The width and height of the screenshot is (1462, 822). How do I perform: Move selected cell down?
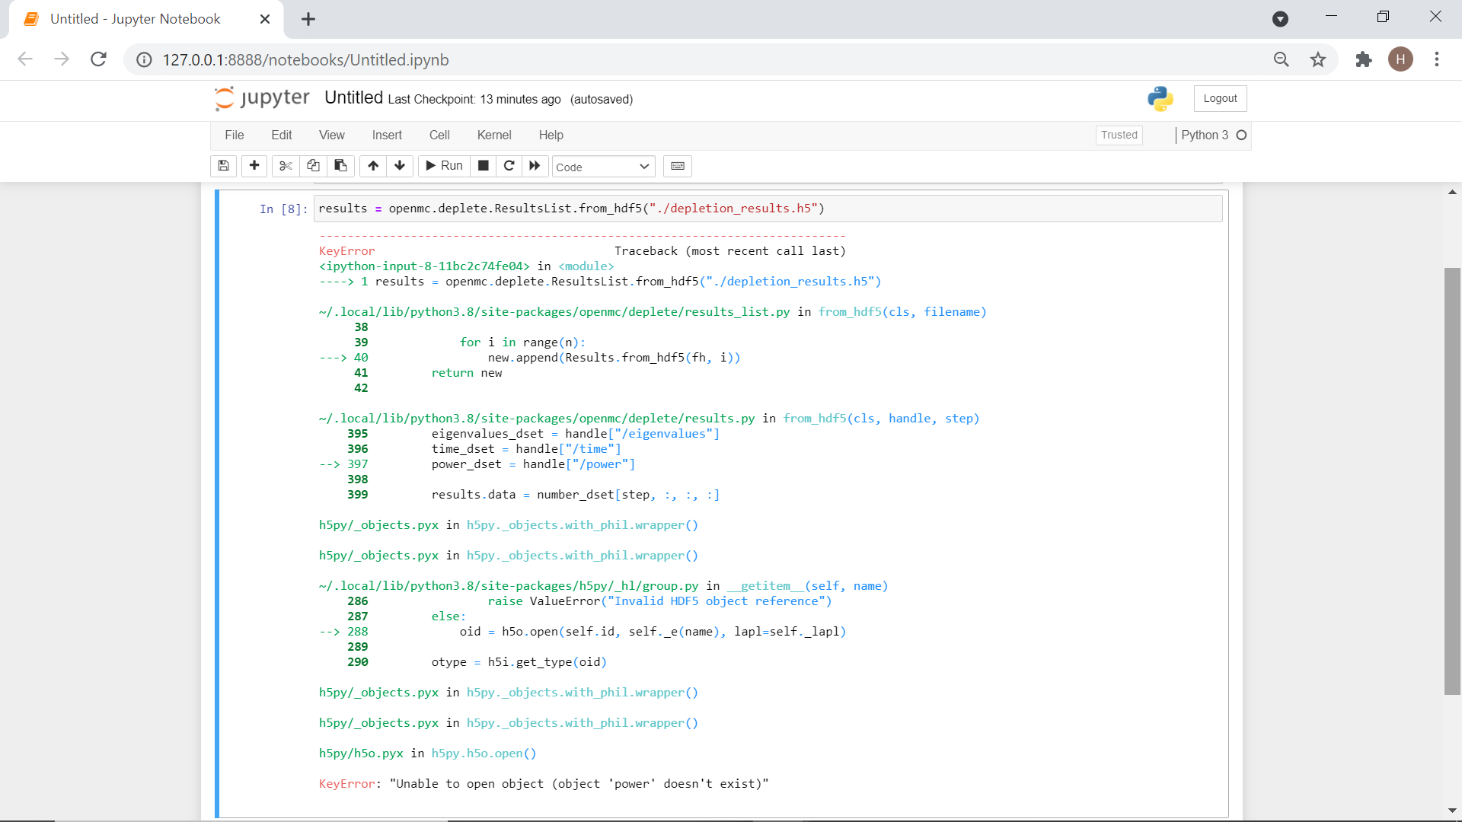(x=400, y=166)
